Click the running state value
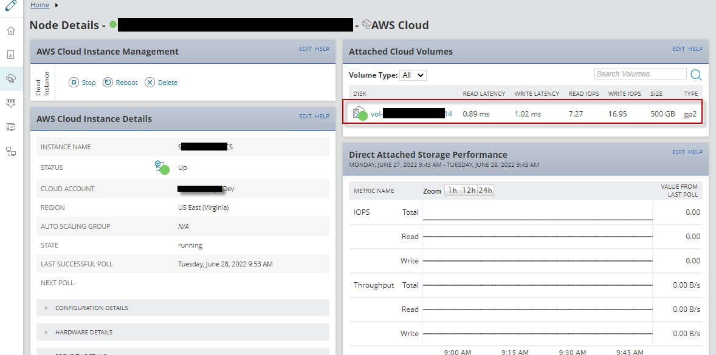Screen dimensions: 716x355 click(x=190, y=245)
